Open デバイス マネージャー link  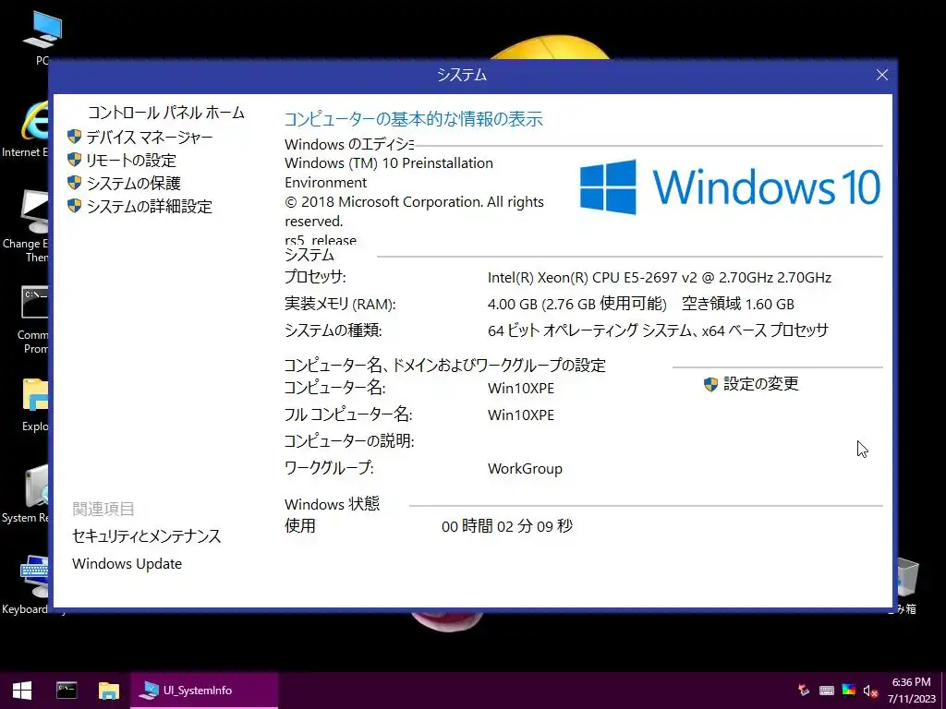pyautogui.click(x=150, y=138)
